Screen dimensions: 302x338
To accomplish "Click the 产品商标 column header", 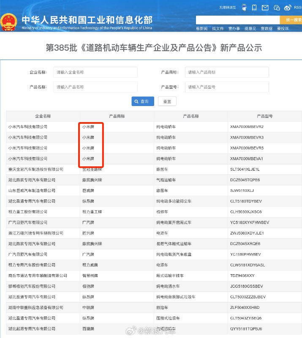I will coord(117,116).
